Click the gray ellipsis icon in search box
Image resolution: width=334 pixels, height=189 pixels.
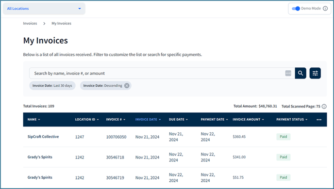tap(288, 73)
